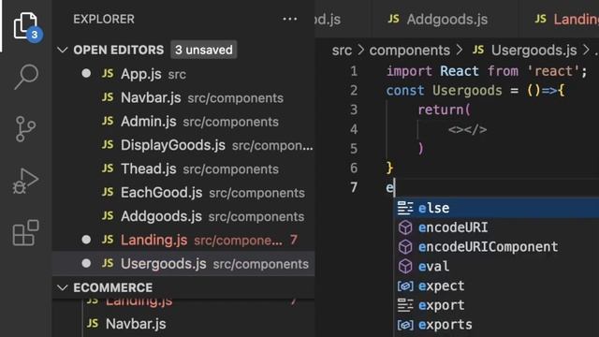The height and width of the screenshot is (337, 599).
Task: Open DisplayGoods.js in open editors
Action: [183, 145]
